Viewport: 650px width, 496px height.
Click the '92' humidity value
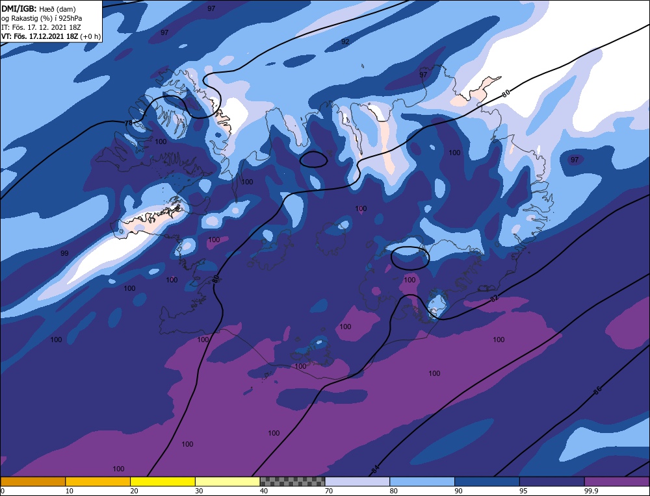[x=345, y=42]
